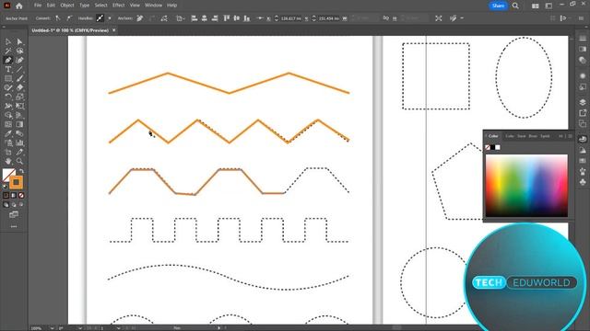Select the Eyedropper tool
590x331 pixels.
(8, 133)
